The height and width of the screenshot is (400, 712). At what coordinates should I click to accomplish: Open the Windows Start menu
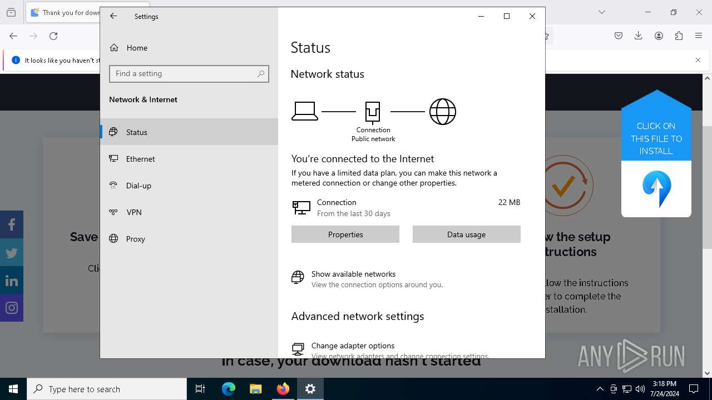[x=13, y=389]
